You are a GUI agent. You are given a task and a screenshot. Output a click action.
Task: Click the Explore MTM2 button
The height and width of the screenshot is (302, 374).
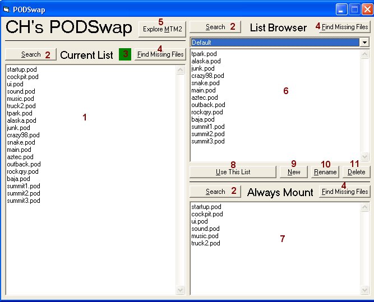coord(162,29)
